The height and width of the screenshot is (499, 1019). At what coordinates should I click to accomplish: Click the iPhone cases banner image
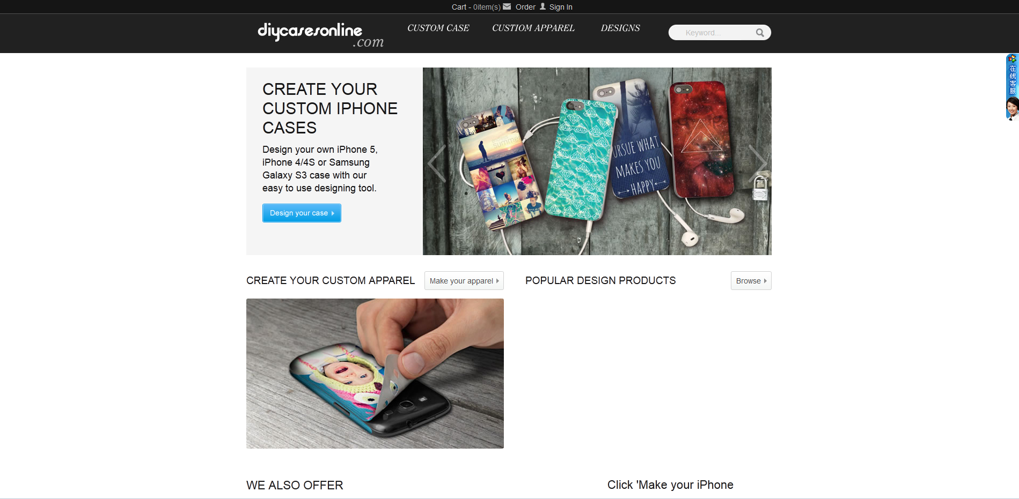pyautogui.click(x=597, y=161)
